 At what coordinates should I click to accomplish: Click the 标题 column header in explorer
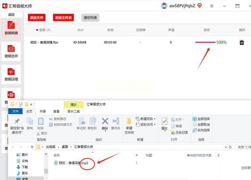pyautogui.click(x=149, y=155)
